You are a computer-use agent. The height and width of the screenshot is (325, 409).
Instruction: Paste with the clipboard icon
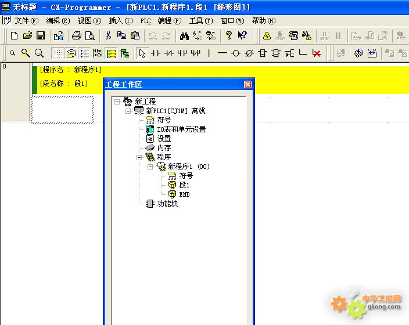tap(135, 36)
